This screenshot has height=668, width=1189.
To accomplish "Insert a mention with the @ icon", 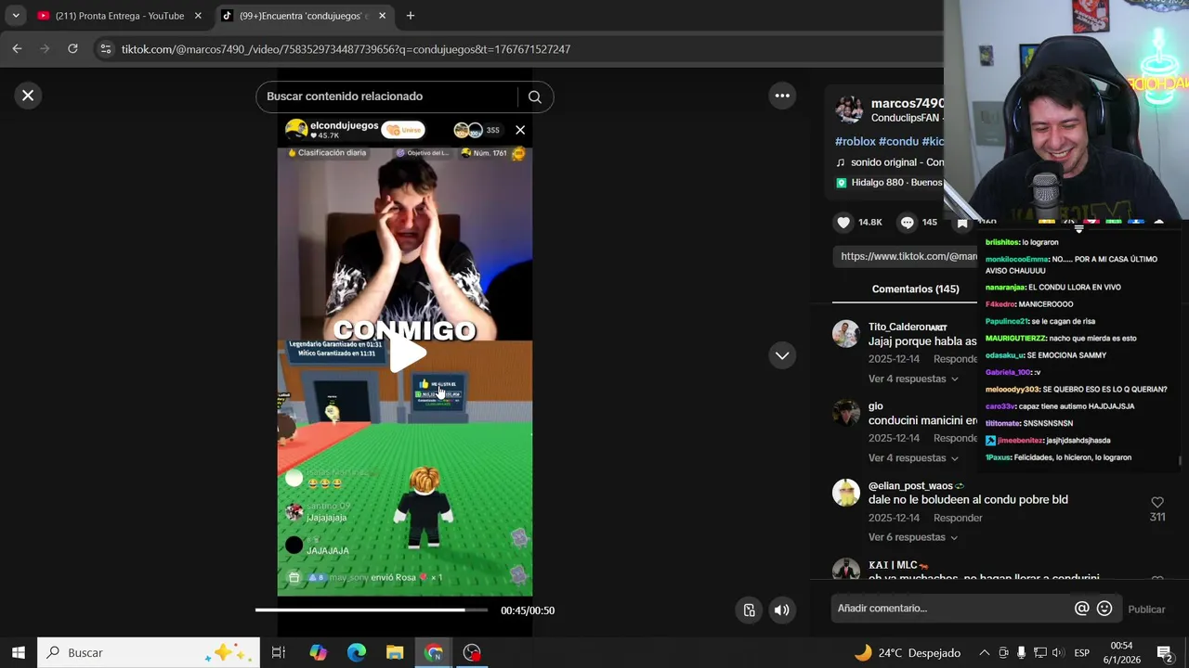I will (x=1081, y=609).
